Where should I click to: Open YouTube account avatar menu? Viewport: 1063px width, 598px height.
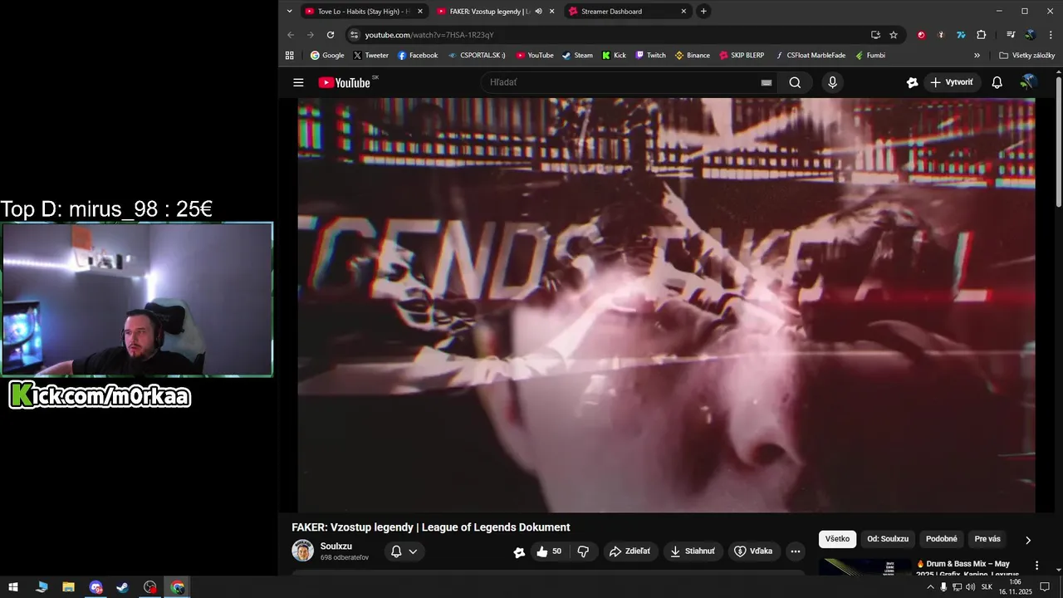coord(1028,82)
